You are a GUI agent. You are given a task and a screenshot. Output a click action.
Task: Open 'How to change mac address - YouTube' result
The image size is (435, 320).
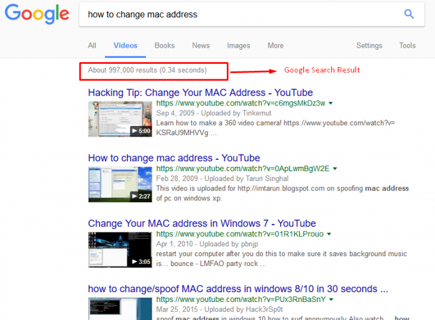pyautogui.click(x=174, y=158)
